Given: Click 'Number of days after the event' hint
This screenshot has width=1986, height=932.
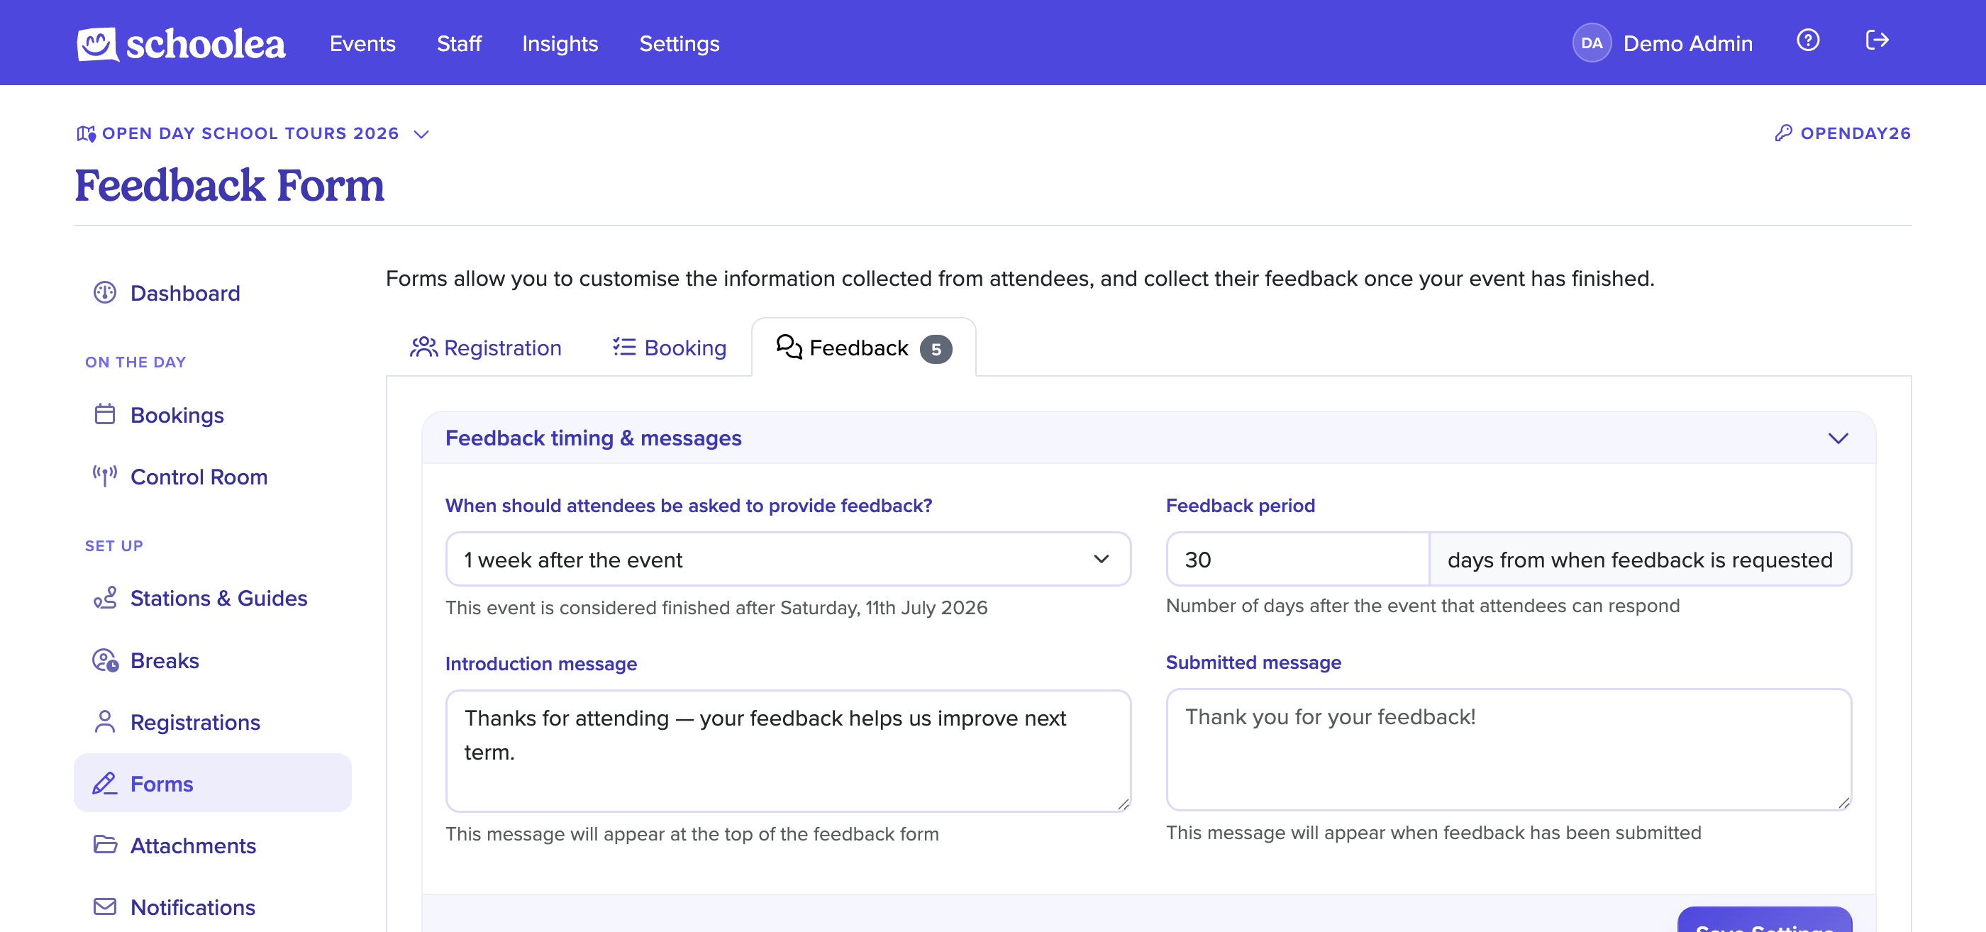Looking at the screenshot, I should click(1422, 605).
